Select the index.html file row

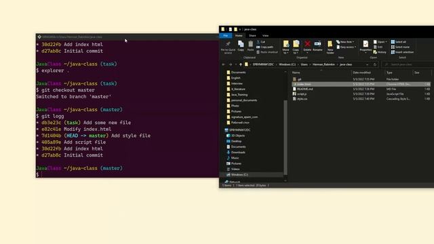361,84
